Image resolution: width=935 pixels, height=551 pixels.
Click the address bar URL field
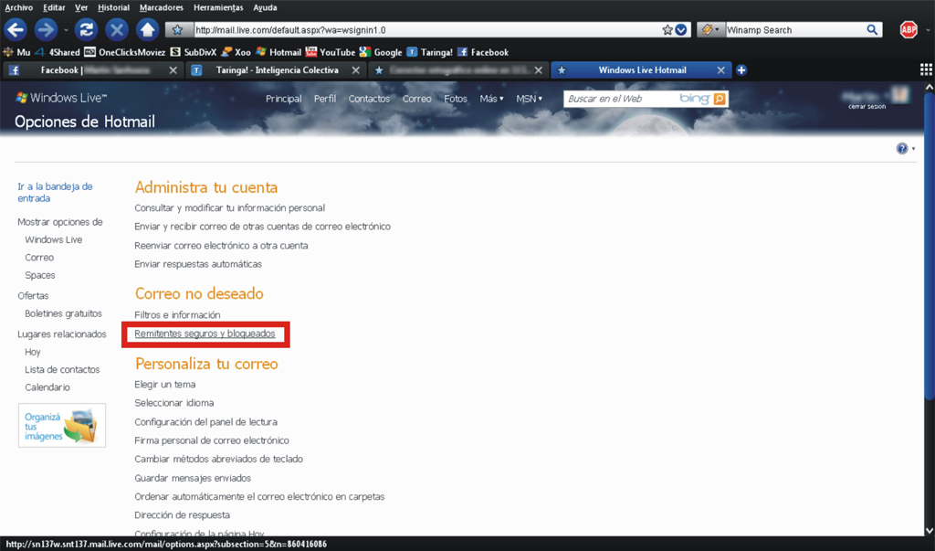426,30
